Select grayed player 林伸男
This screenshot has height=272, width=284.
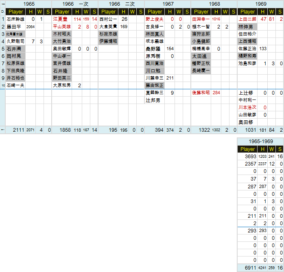[x=247, y=27]
